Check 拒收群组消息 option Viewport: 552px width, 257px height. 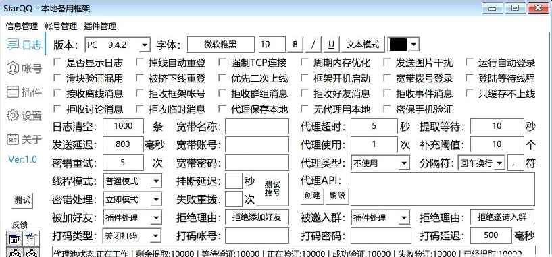click(222, 94)
